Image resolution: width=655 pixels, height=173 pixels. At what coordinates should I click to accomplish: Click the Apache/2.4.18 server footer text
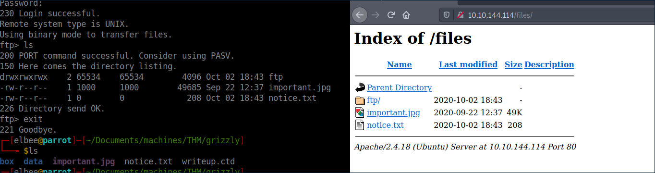[x=465, y=147]
